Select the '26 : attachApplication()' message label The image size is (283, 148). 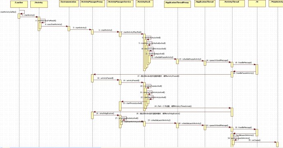(x=105, y=113)
